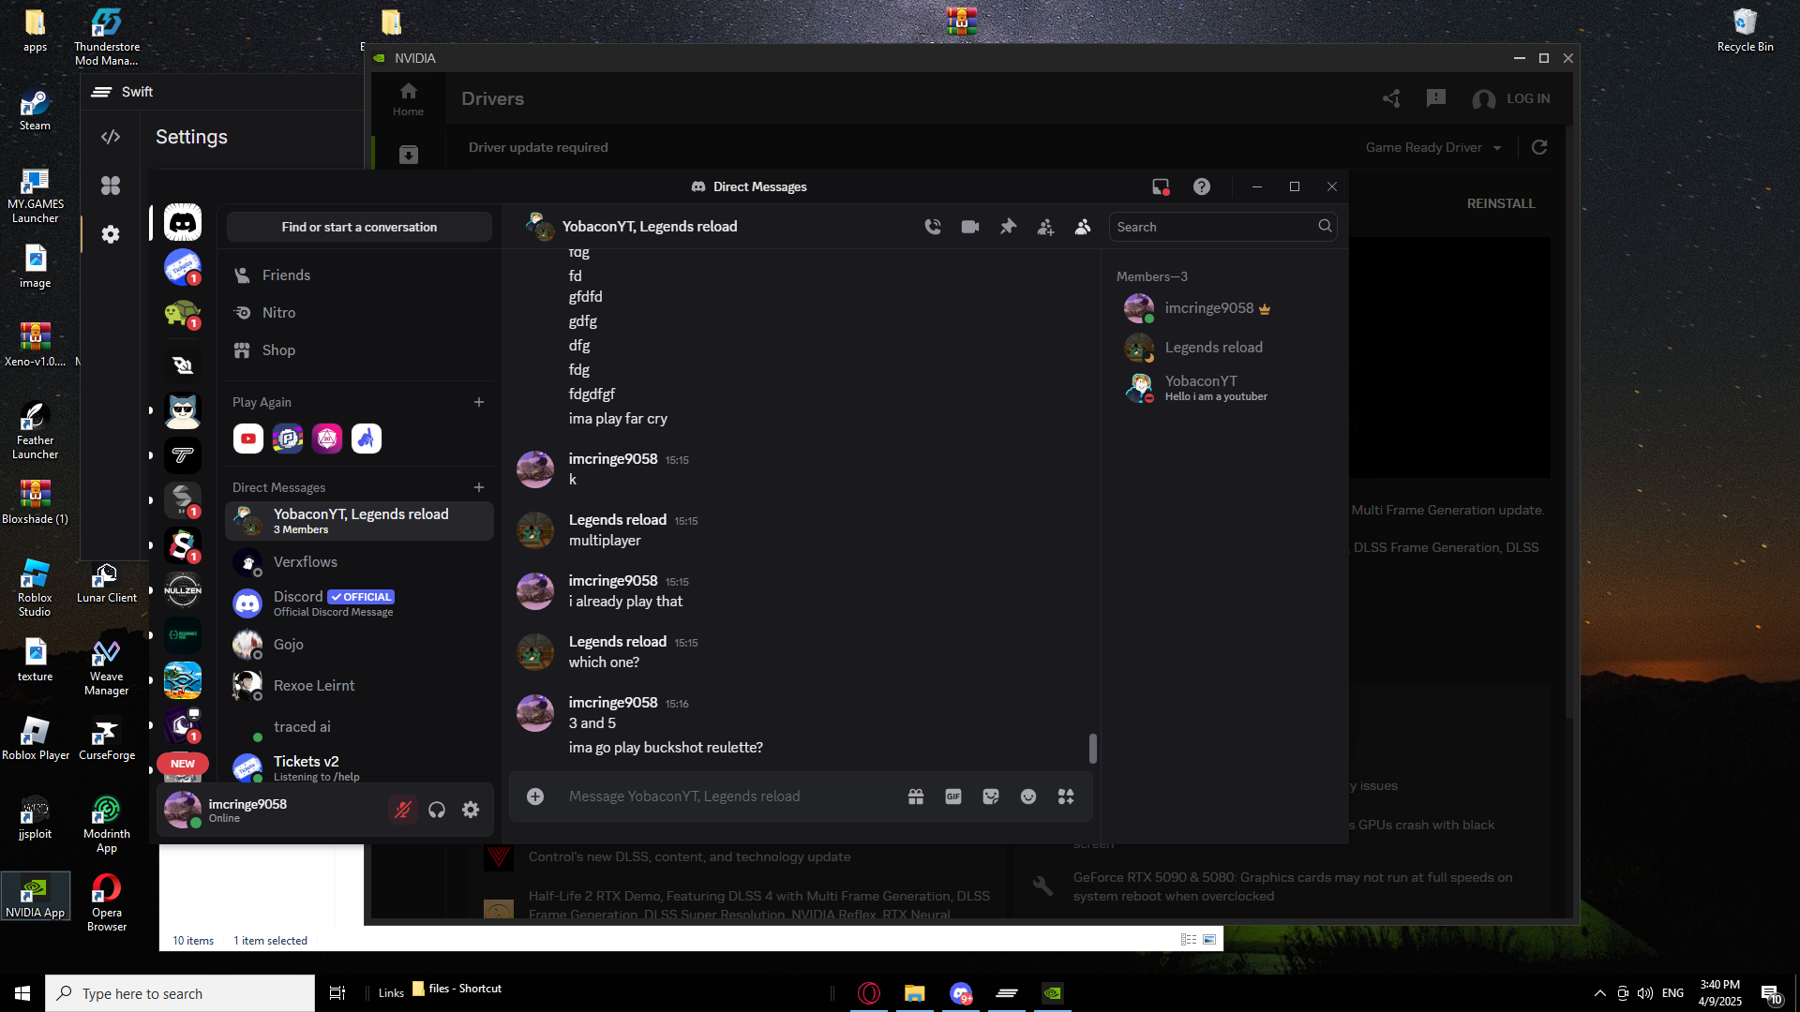This screenshot has width=1800, height=1012.
Task: Open the volume control in system tray
Action: click(1645, 993)
